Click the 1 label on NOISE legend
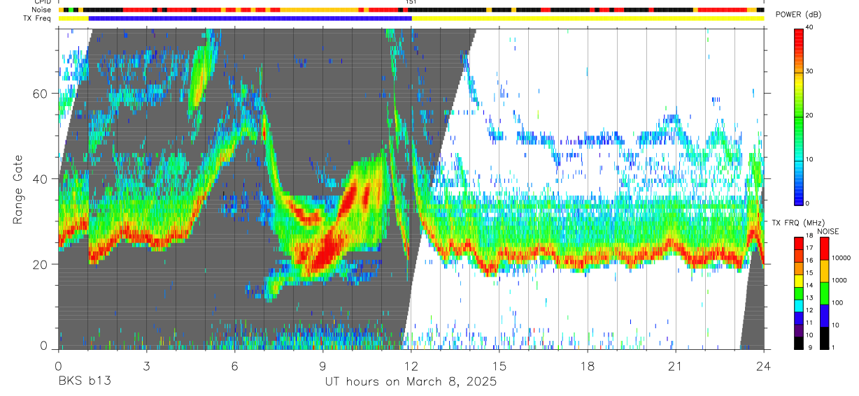859x396 pixels. [833, 347]
